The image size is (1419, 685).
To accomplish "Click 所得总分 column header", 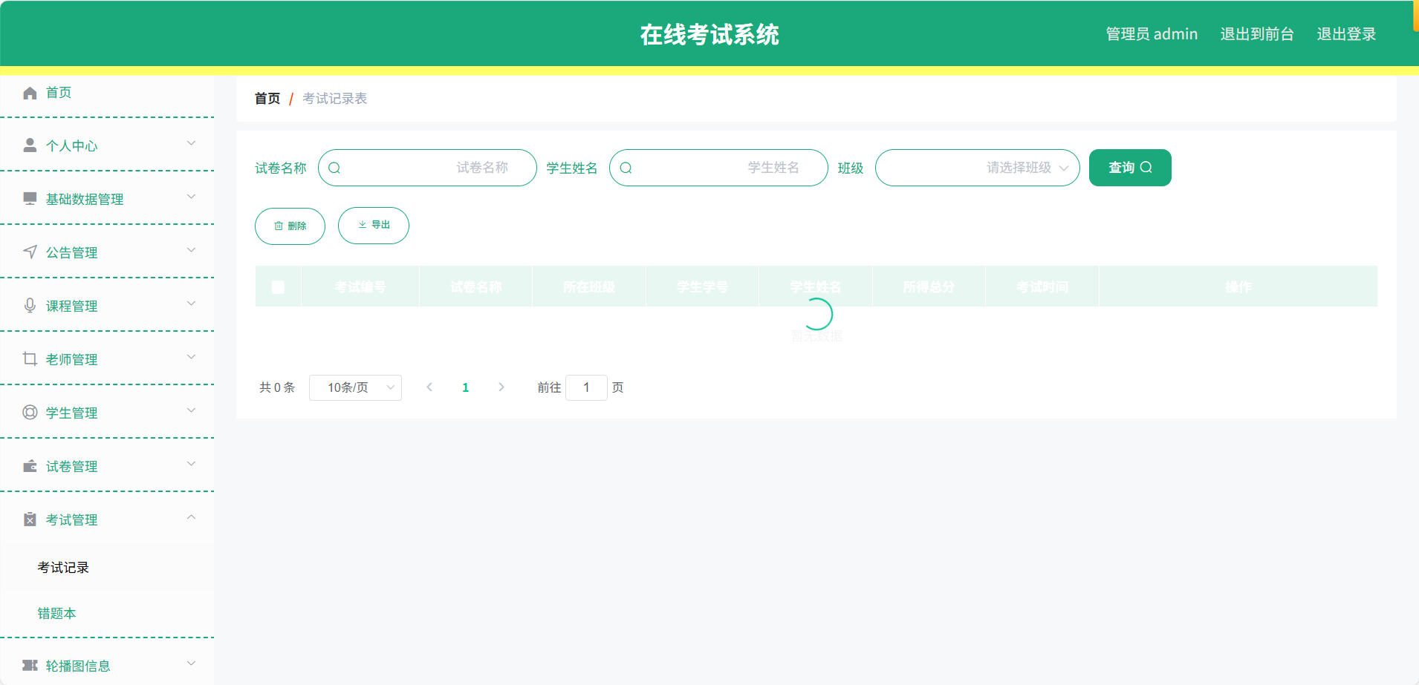I will (929, 286).
